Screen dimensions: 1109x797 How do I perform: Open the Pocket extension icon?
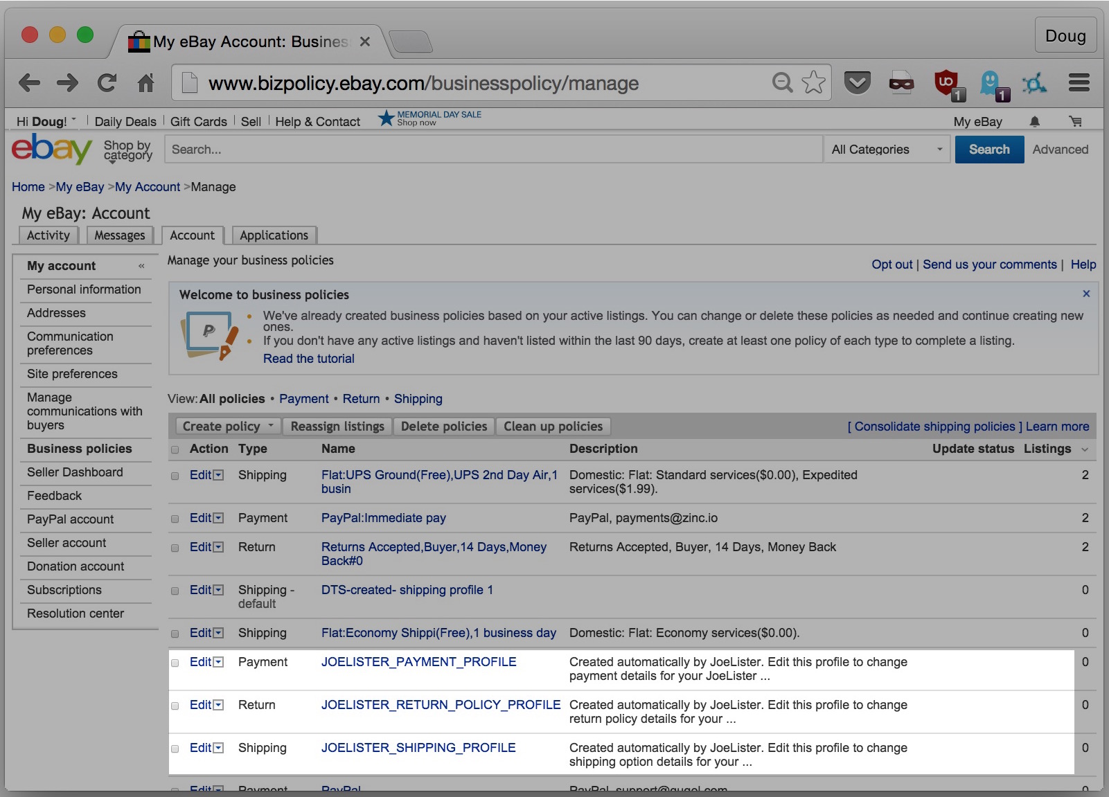[x=857, y=83]
